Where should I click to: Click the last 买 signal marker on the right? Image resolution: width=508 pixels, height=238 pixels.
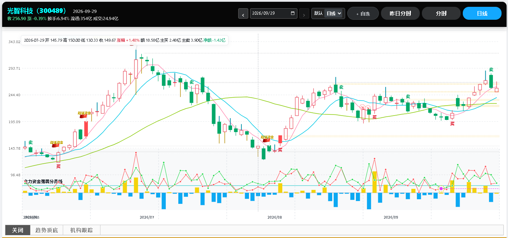[x=452, y=124]
